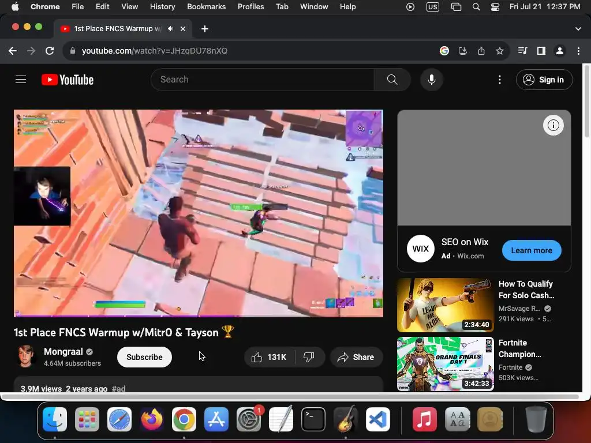591x443 pixels.
Task: Start voice search with the microphone
Action: 432,80
